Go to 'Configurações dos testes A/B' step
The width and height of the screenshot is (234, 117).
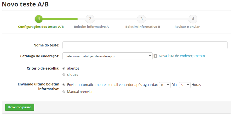(x=41, y=27)
